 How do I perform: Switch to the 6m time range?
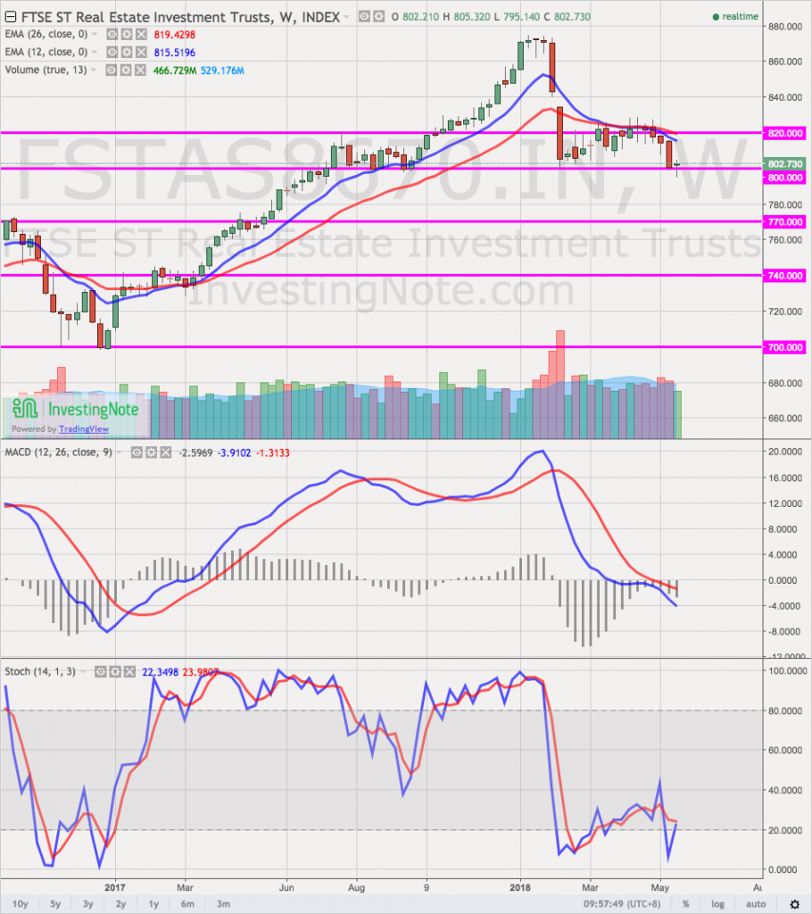[x=188, y=903]
